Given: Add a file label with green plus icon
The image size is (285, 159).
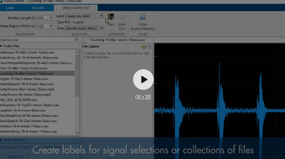Looking at the screenshot, I should [144, 47].
